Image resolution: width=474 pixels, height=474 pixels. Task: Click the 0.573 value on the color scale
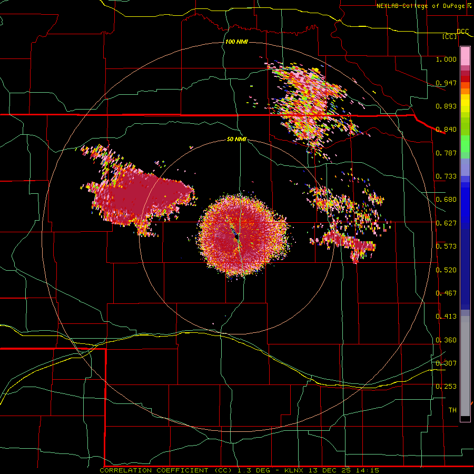coord(446,246)
